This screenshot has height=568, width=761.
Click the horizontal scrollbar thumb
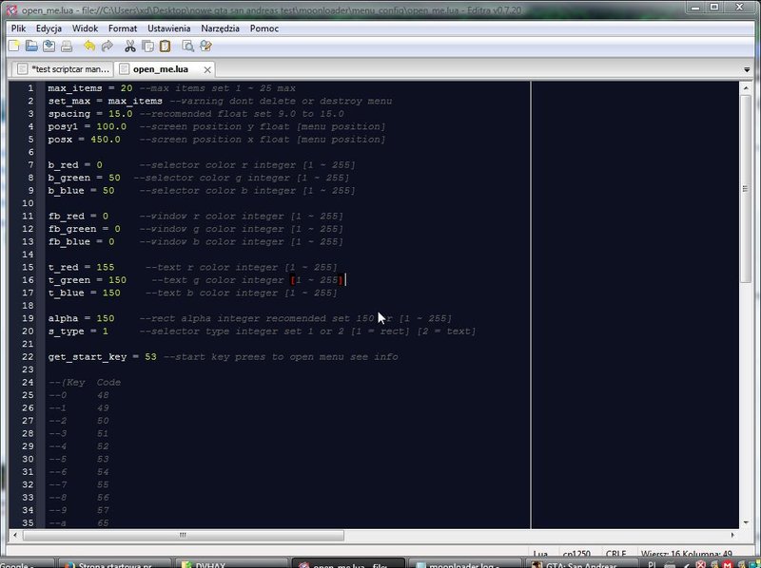pos(183,536)
